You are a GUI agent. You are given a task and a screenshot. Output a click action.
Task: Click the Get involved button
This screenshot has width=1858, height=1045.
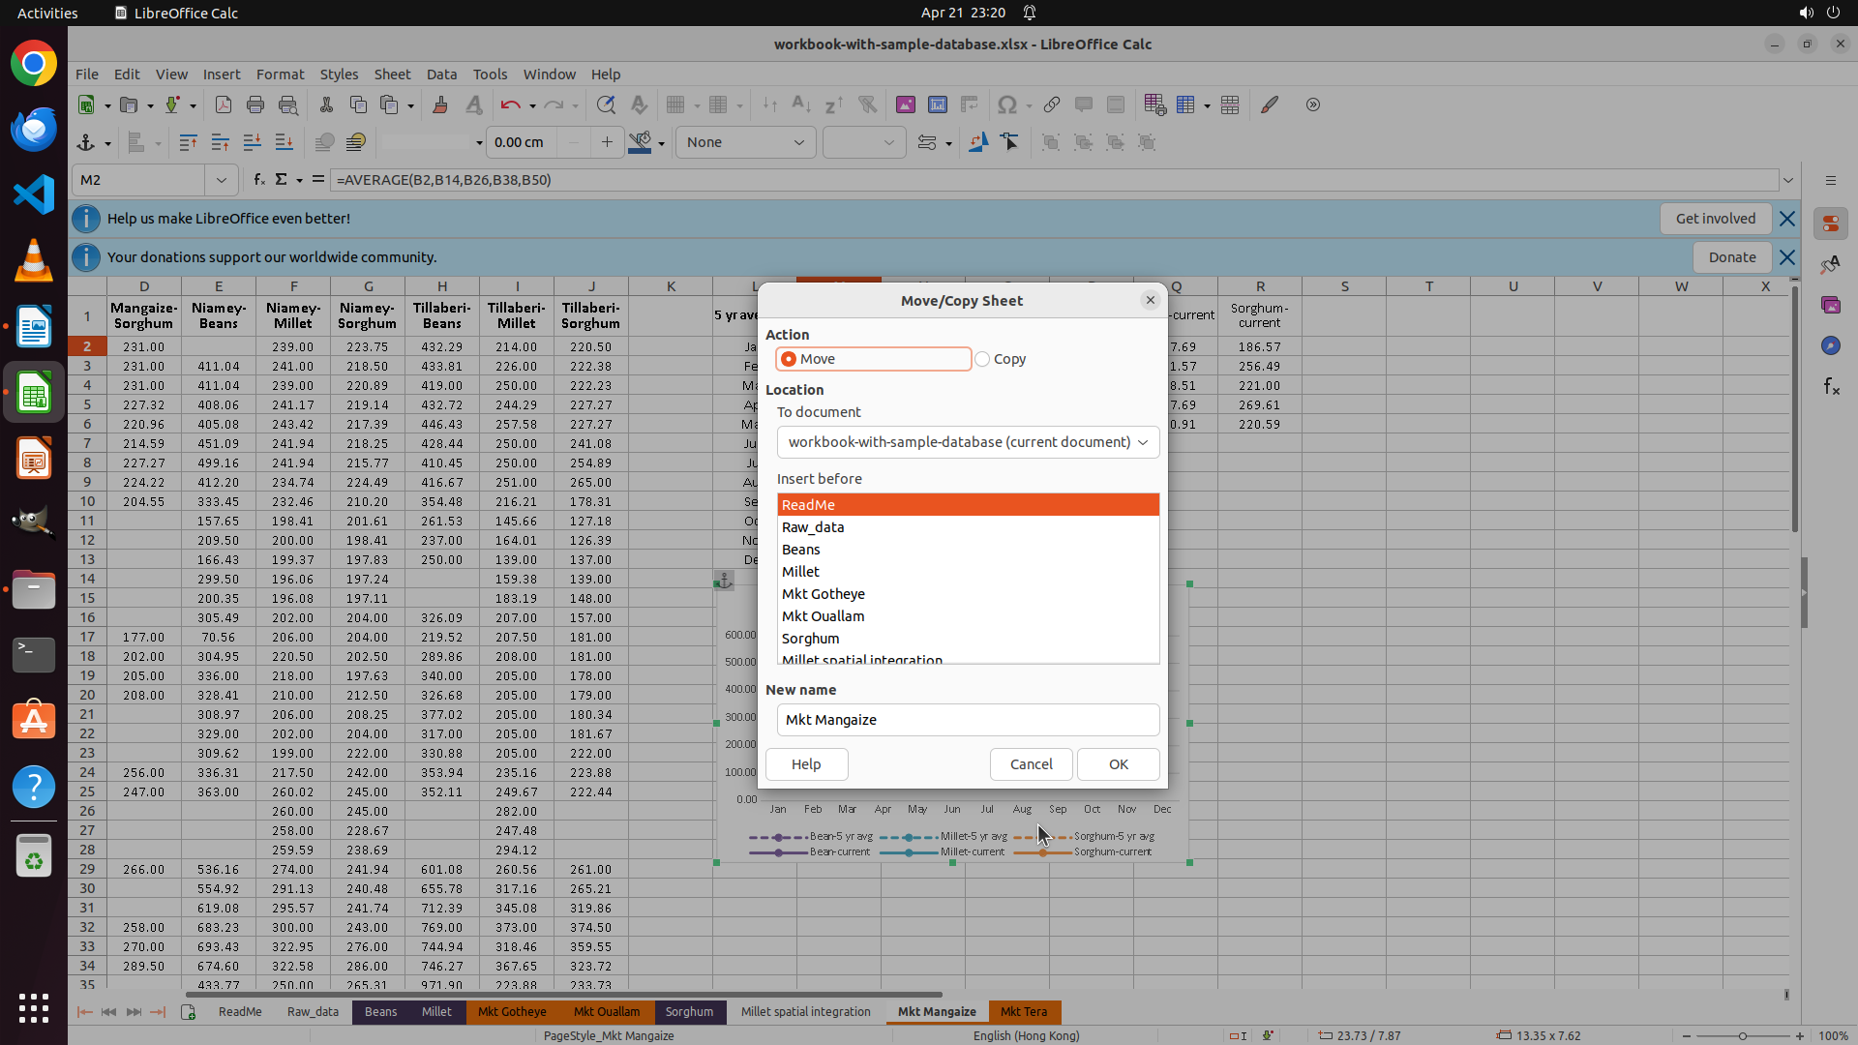(x=1715, y=219)
